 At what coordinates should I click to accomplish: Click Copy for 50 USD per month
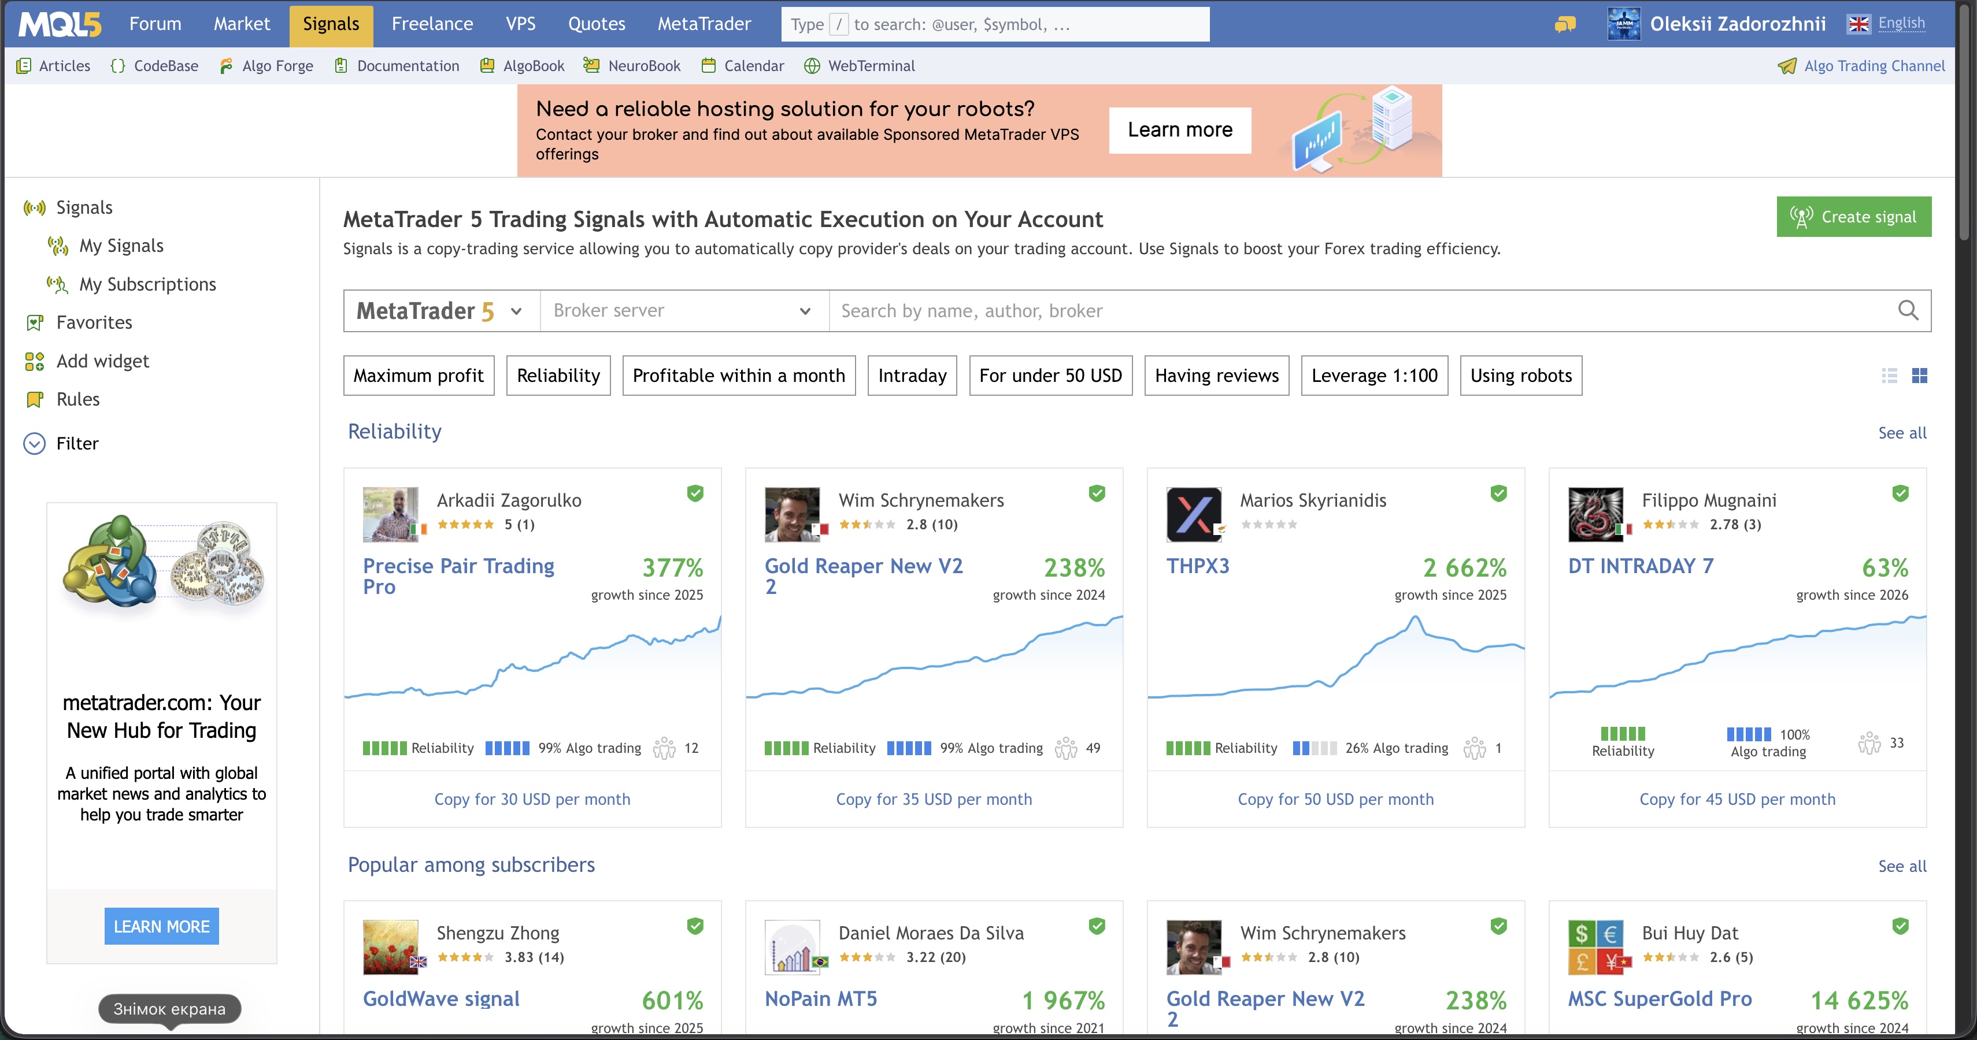click(x=1336, y=799)
